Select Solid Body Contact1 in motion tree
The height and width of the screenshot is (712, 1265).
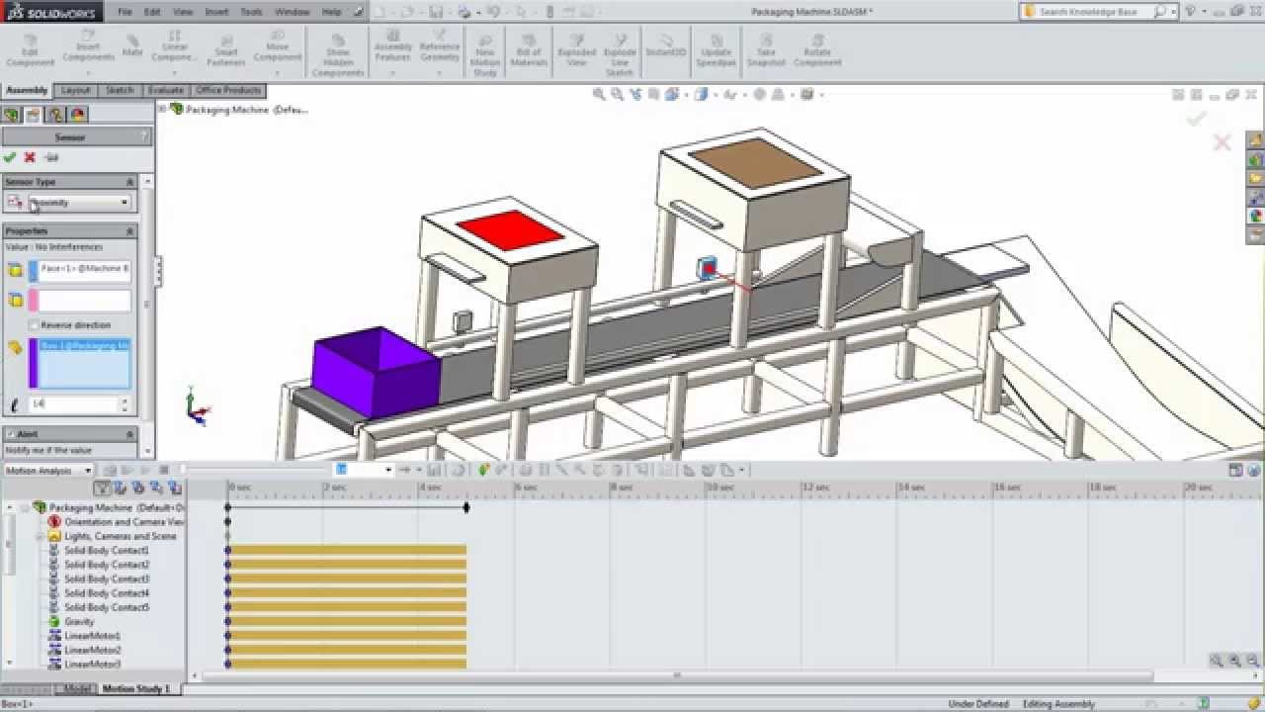click(x=106, y=550)
